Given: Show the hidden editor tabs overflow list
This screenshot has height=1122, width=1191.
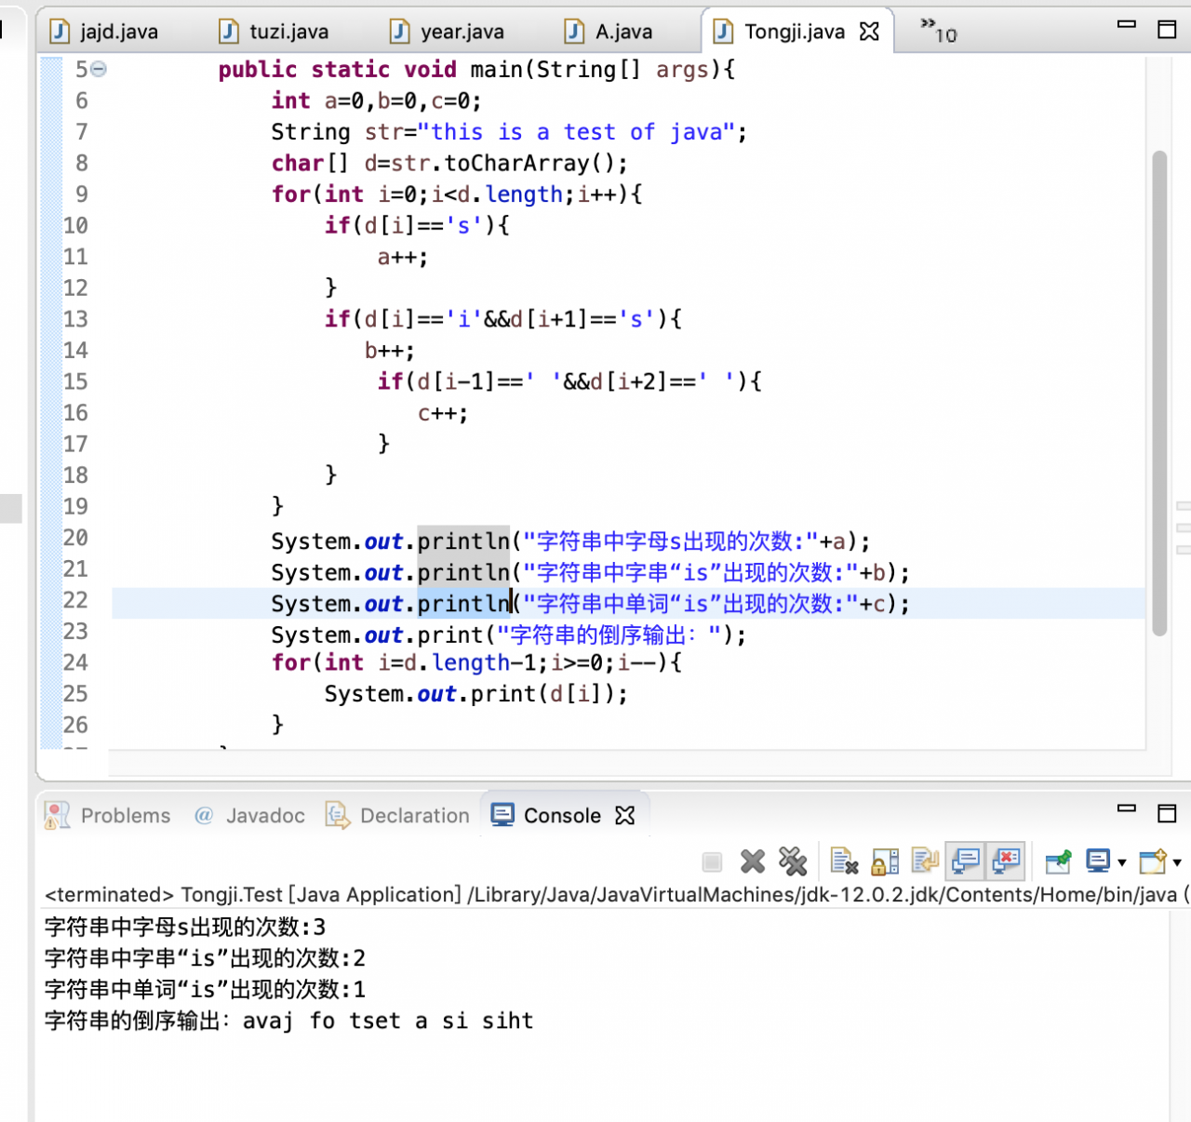Looking at the screenshot, I should (939, 31).
